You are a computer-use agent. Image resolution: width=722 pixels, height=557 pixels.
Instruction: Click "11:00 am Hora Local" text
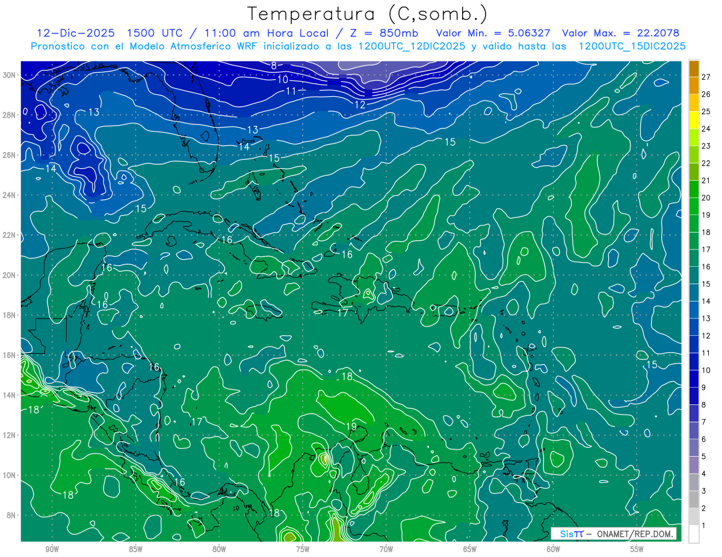coord(263,33)
